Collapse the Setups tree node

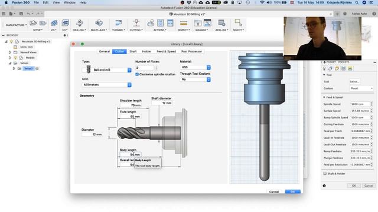10,63
